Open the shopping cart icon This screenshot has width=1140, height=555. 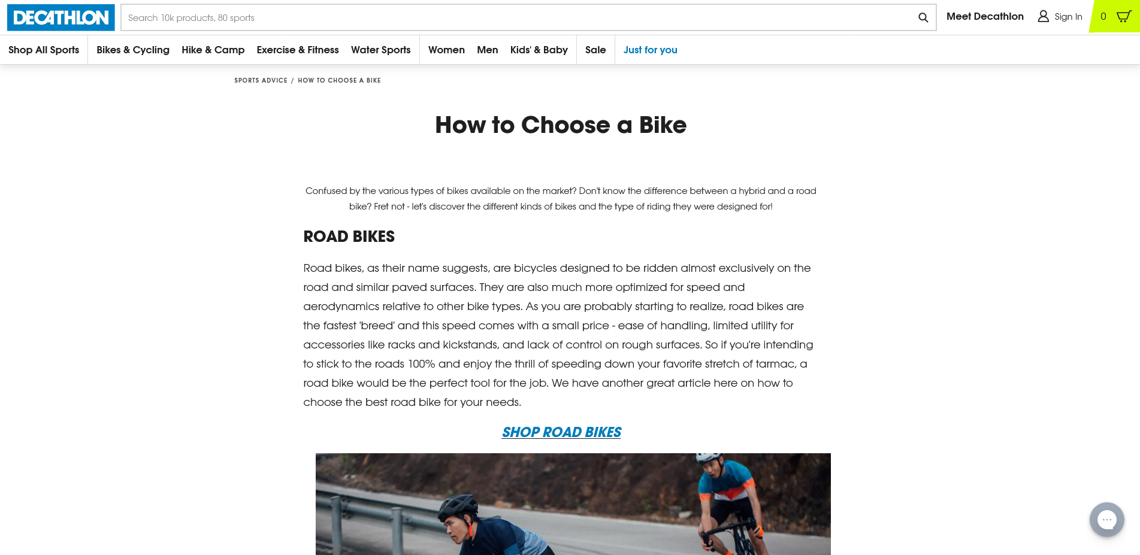point(1123,16)
